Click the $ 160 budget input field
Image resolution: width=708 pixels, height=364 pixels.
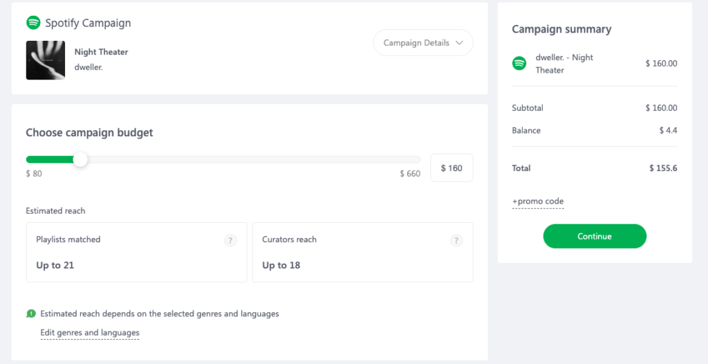click(x=451, y=168)
